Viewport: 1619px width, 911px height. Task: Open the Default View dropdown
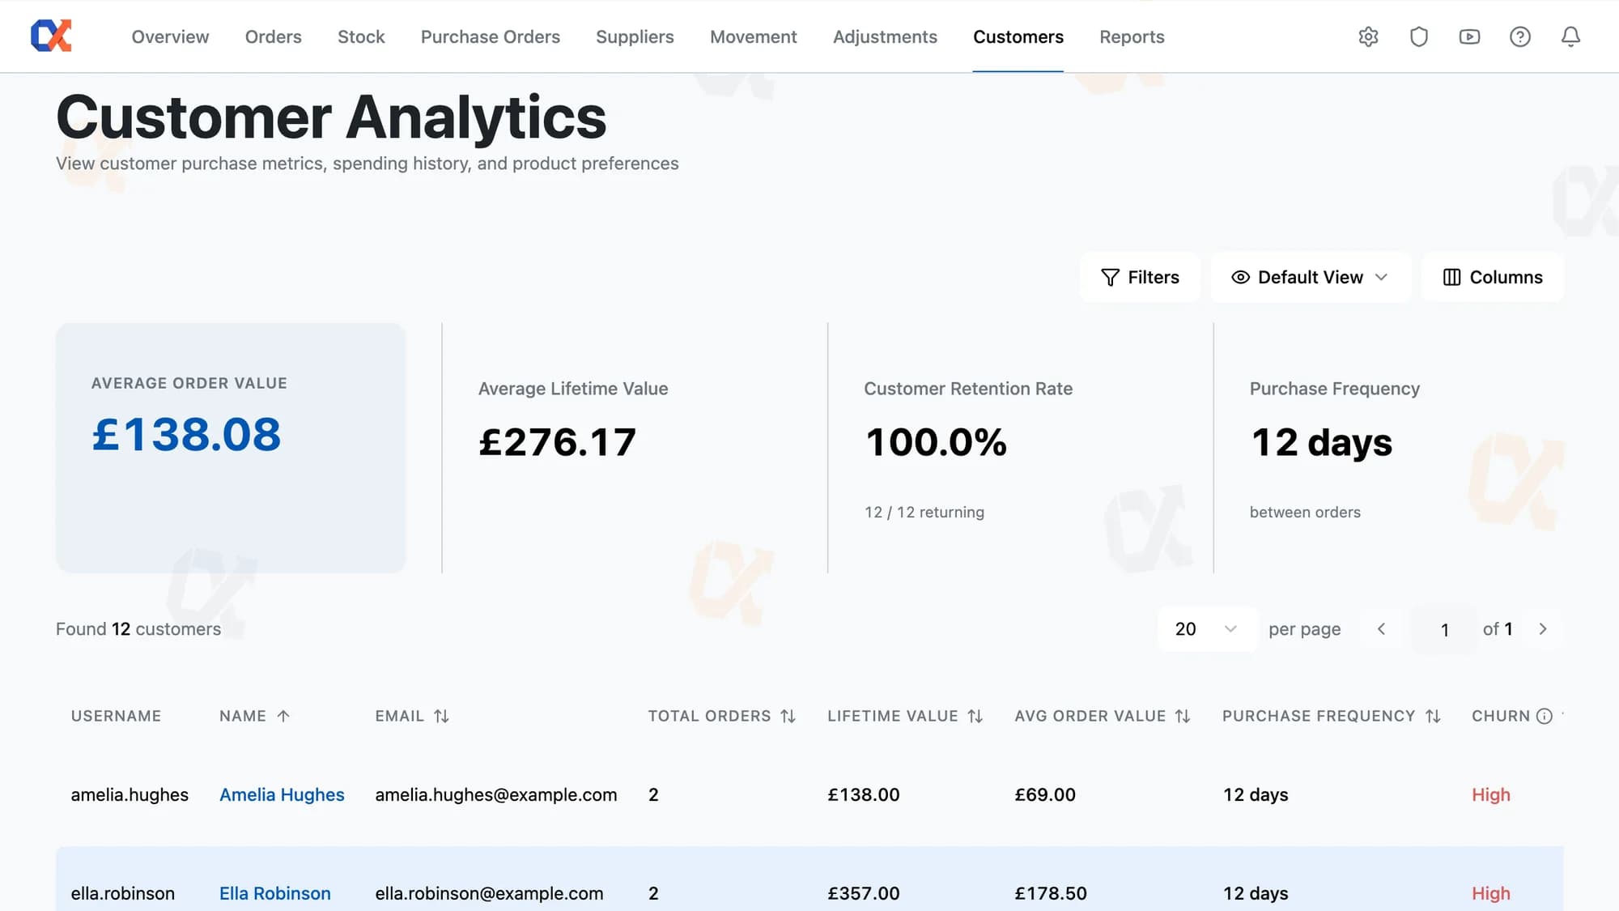(x=1311, y=277)
